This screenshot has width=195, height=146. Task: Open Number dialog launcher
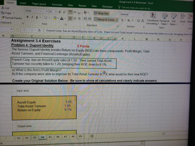pos(143,27)
